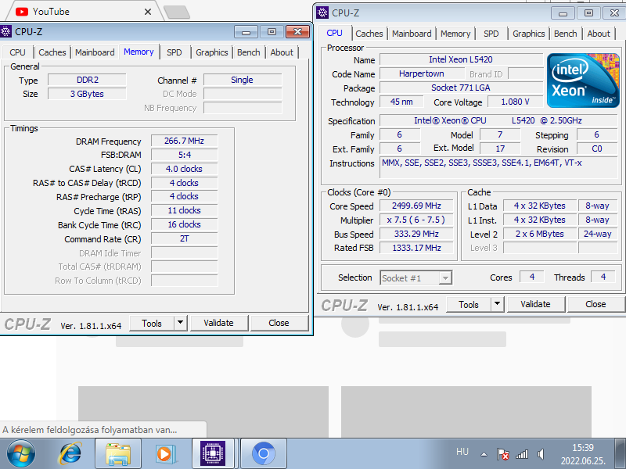This screenshot has width=626, height=469.
Task: Click Tools button in right CPU-Z window
Action: pyautogui.click(x=469, y=304)
